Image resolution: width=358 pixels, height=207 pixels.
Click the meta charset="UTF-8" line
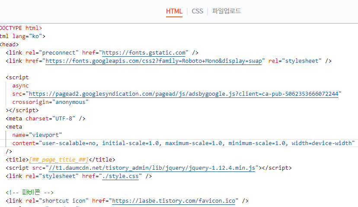click(x=45, y=119)
